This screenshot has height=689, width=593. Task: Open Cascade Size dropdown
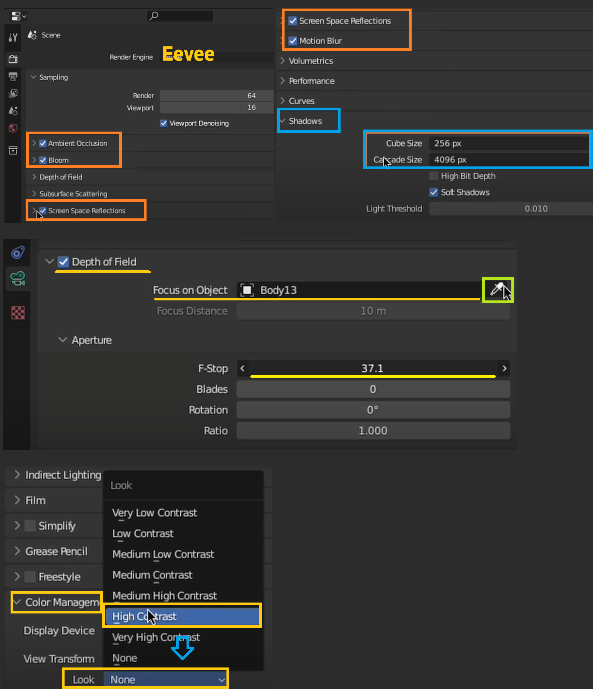click(x=510, y=160)
